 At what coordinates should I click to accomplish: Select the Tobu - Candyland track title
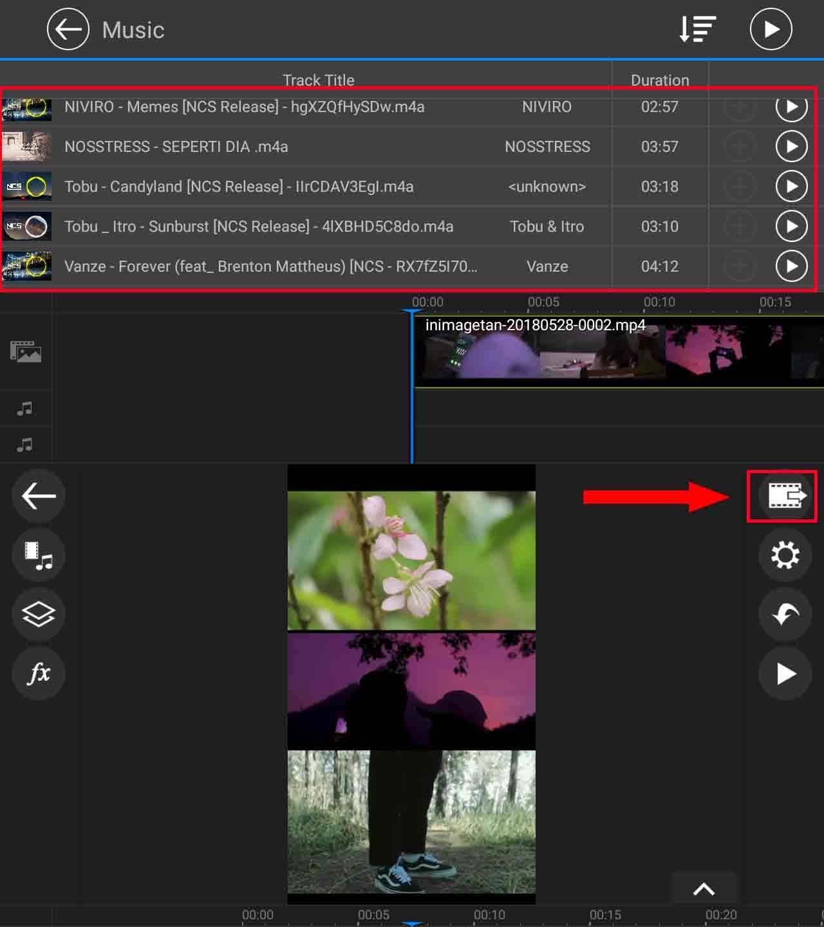[x=239, y=187]
